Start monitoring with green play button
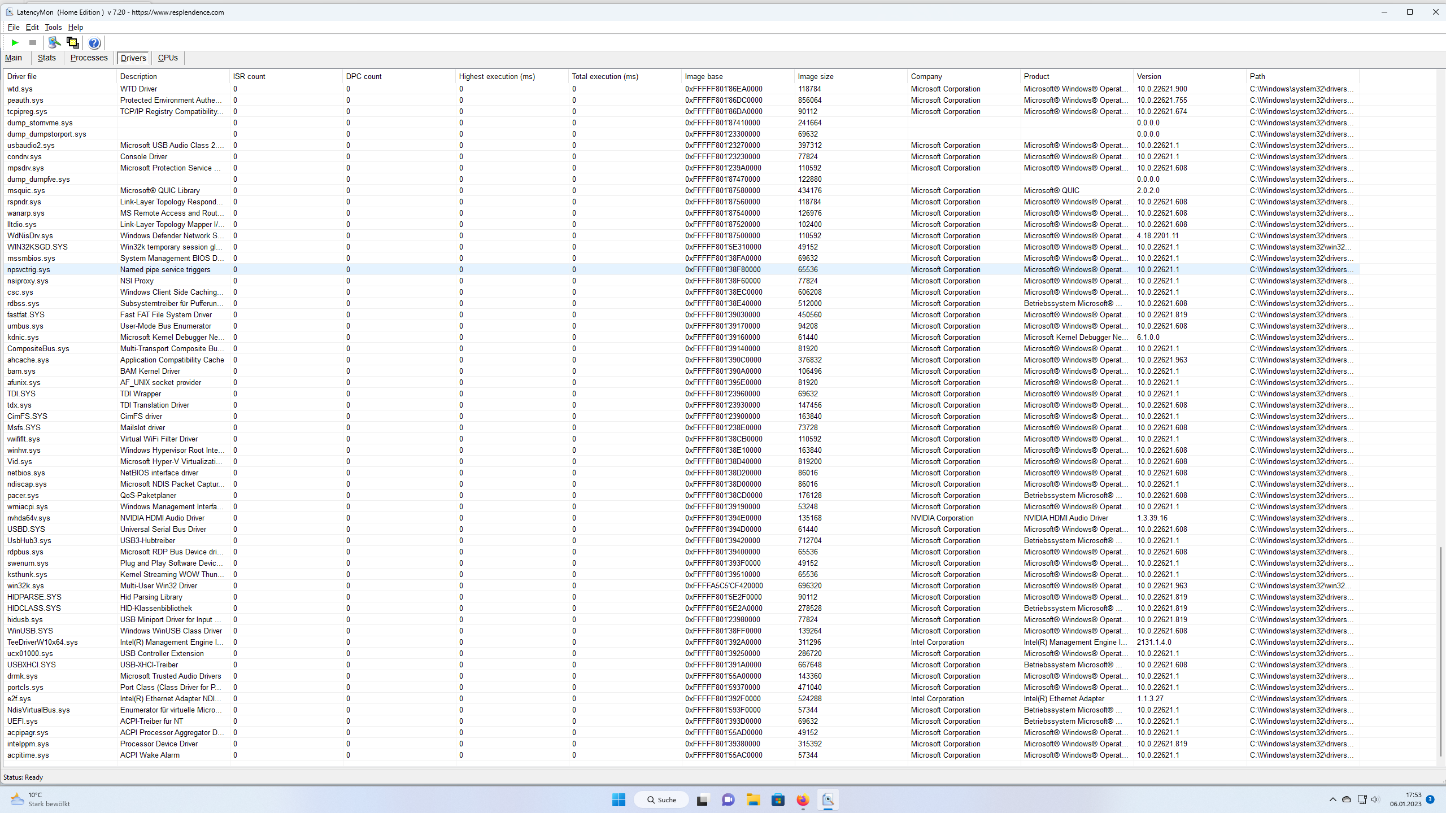Screen dimensions: 1446x813 (x=15, y=42)
